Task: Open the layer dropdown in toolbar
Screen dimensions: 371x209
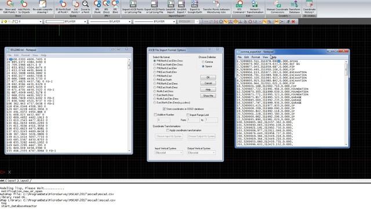Action: [40, 21]
